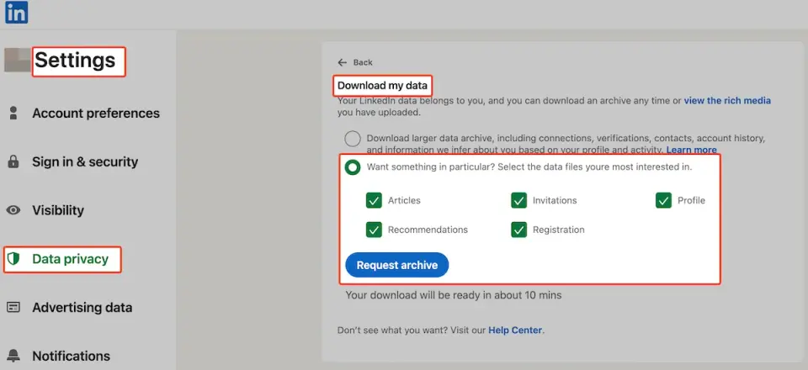The width and height of the screenshot is (808, 370).
Task: Select the Want something in particular option
Action: tap(353, 167)
